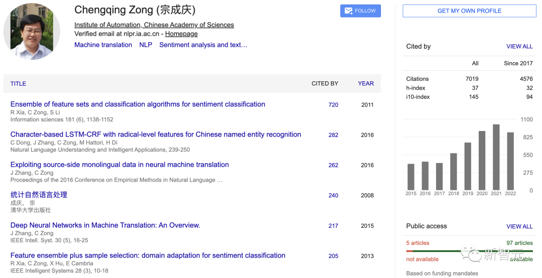
Task: Open Deep Neural Networks in Machine Translation paper
Action: (x=105, y=225)
